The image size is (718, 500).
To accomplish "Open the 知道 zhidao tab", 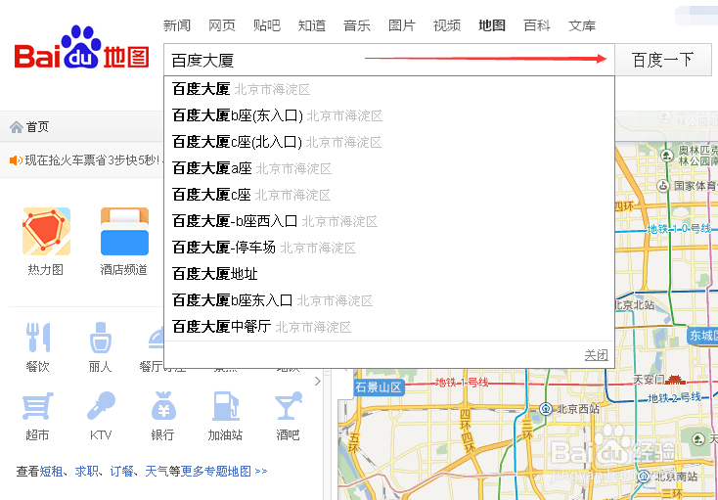I will (312, 25).
